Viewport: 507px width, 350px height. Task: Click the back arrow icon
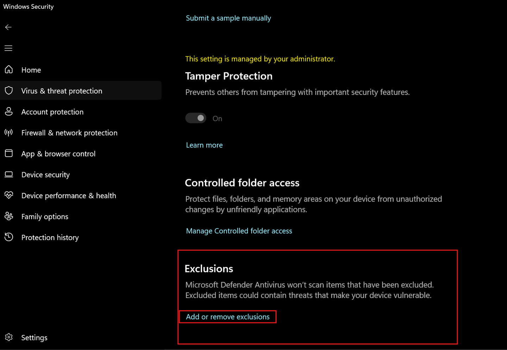[x=8, y=27]
